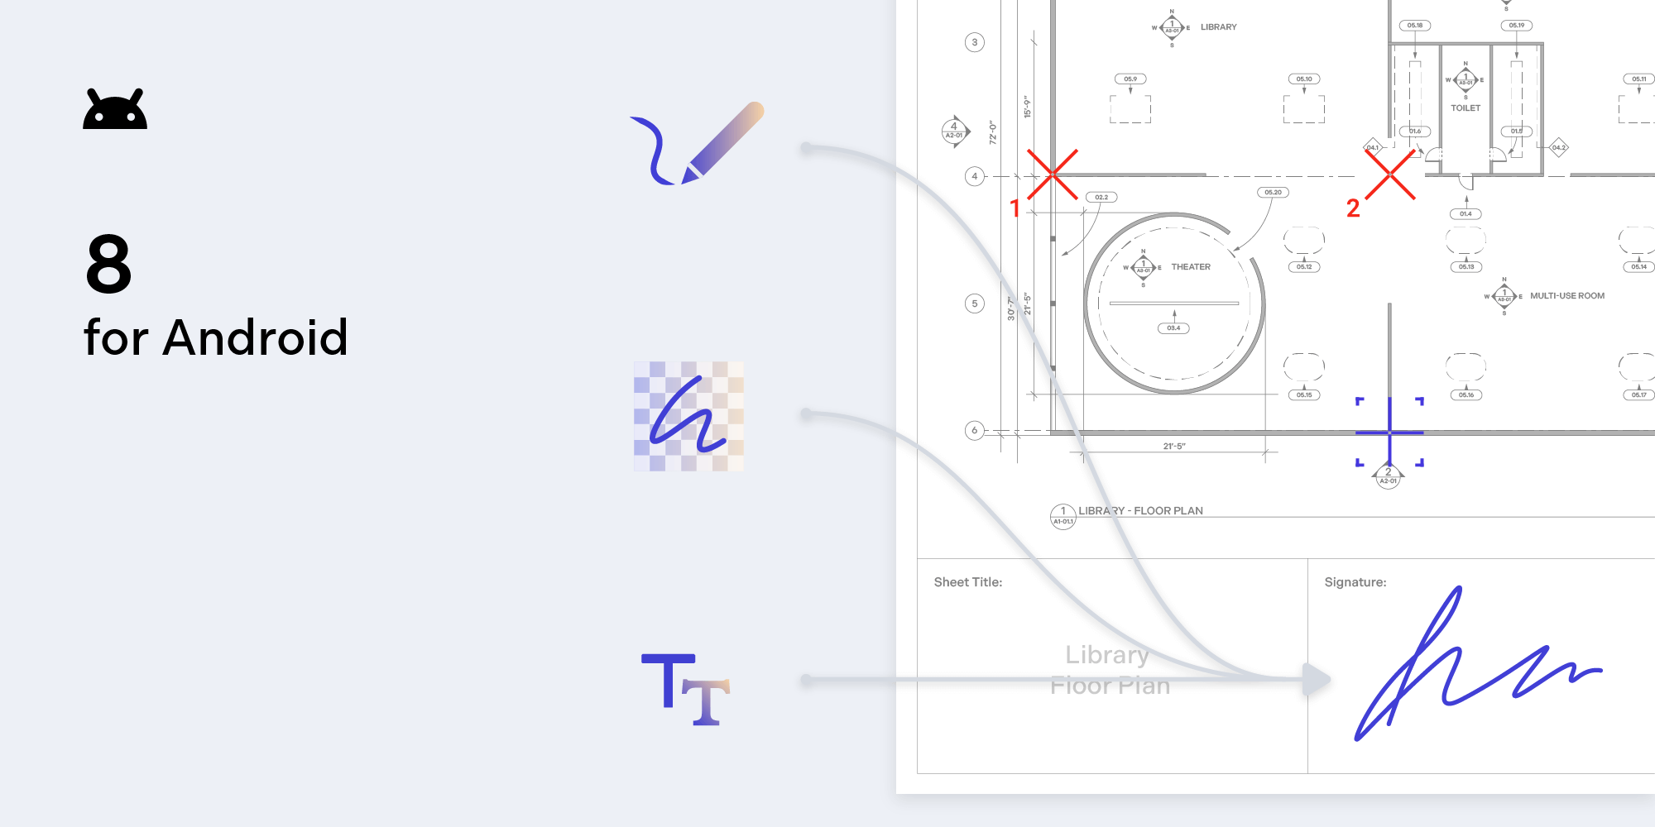Click the vertical dimension 30'-7"

pyautogui.click(x=1010, y=309)
